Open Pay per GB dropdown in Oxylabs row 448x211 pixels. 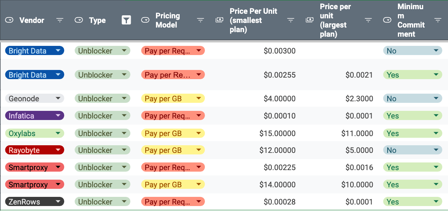(x=173, y=133)
